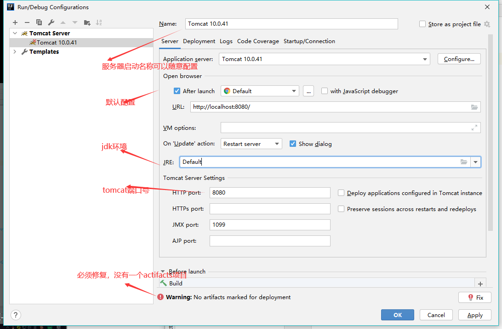The width and height of the screenshot is (502, 329).
Task: Select Tomcat 10.0.41 tree item
Action: coord(81,43)
